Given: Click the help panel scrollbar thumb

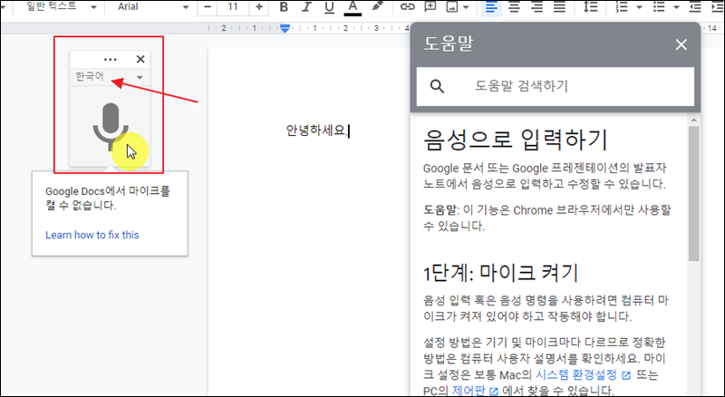Looking at the screenshot, I should click(693, 193).
